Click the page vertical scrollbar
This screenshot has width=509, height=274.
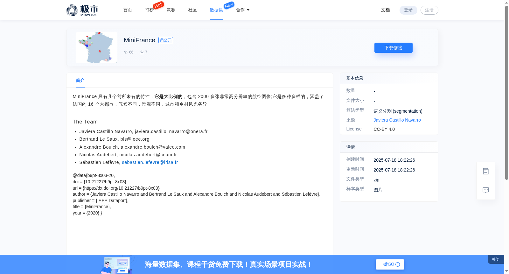506,92
